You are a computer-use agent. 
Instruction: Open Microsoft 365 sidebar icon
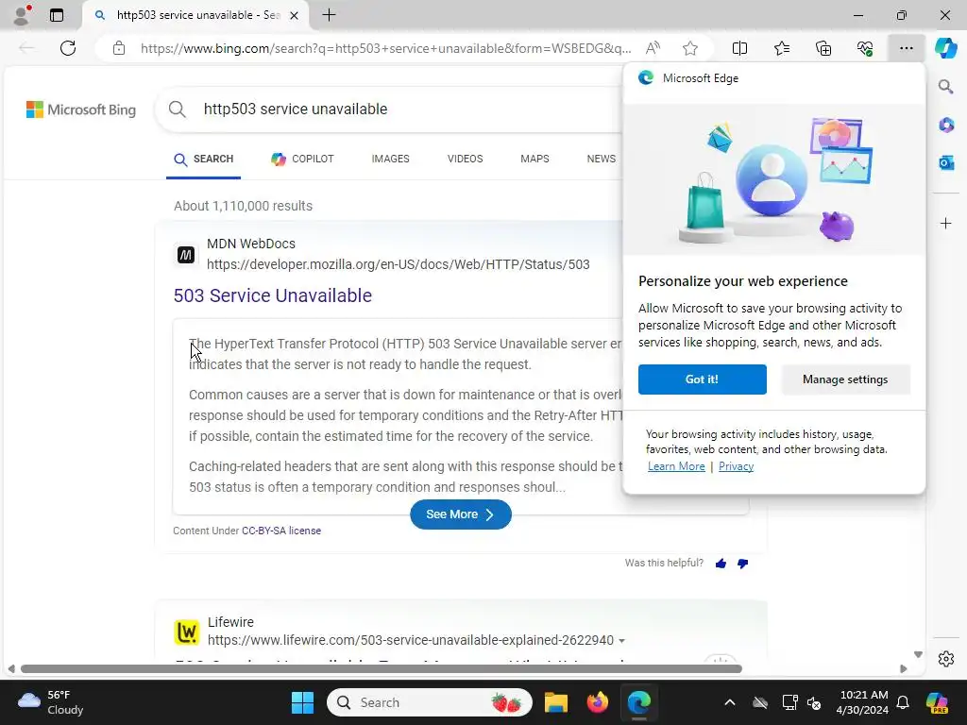946,125
